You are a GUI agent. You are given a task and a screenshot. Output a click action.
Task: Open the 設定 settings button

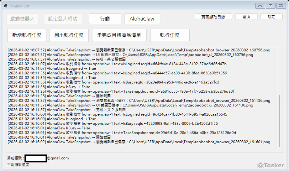[271, 17]
